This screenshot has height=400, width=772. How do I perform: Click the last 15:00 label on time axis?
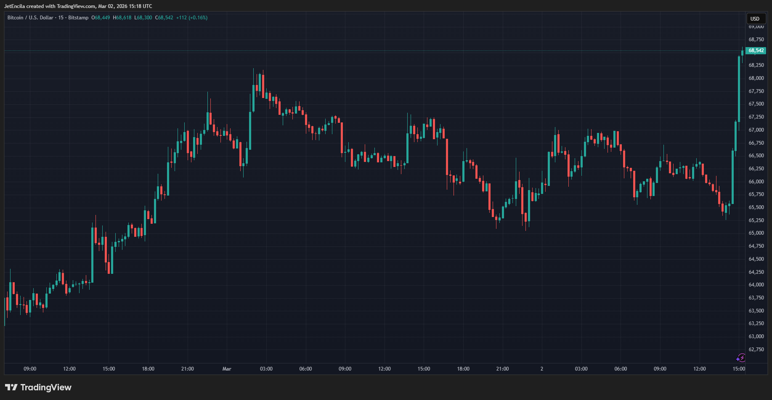[739, 369]
